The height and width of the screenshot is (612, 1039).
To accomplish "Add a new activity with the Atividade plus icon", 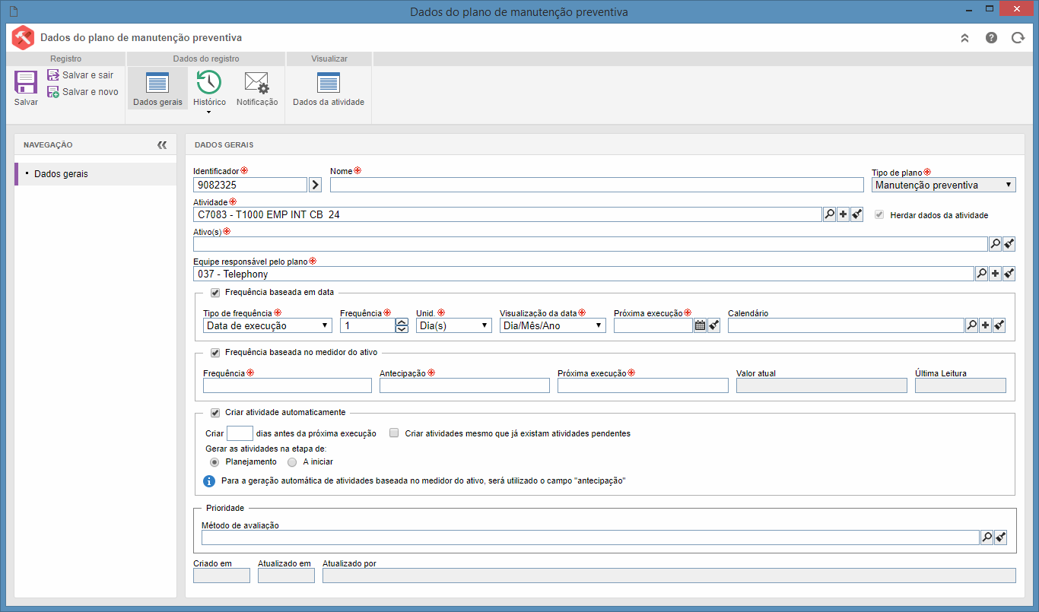I will pyautogui.click(x=843, y=214).
